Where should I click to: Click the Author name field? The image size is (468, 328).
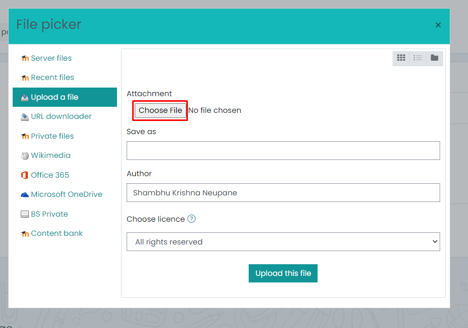click(x=283, y=193)
